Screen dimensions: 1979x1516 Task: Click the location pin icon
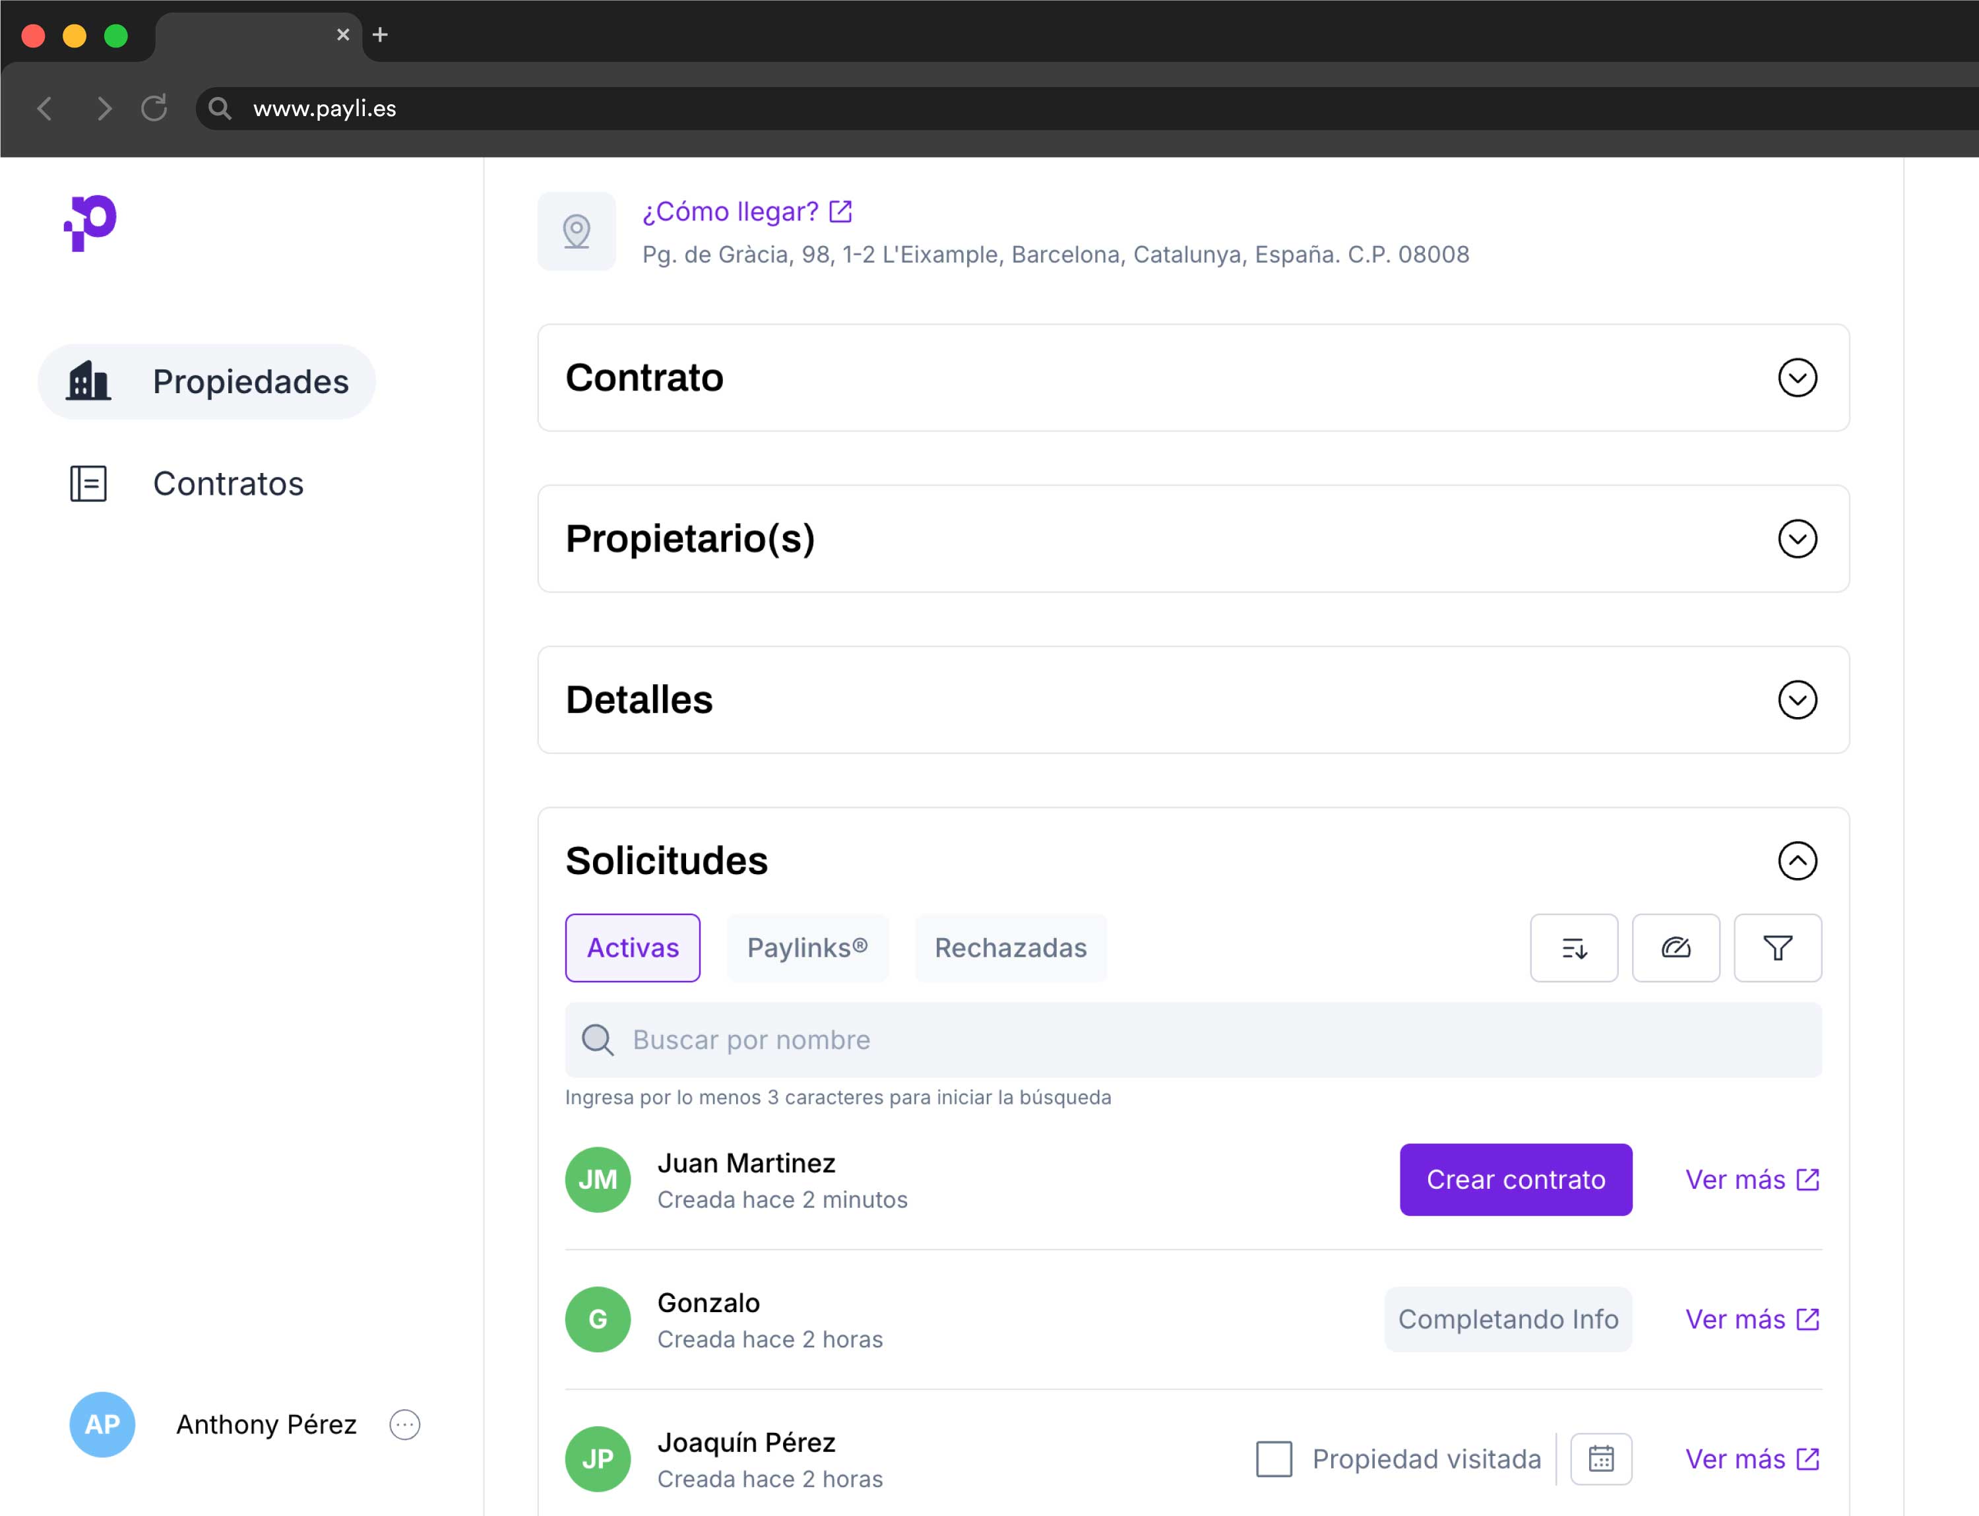(577, 231)
